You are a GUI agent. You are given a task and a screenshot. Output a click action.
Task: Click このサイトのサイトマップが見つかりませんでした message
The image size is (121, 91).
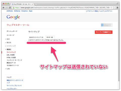pos(46,40)
